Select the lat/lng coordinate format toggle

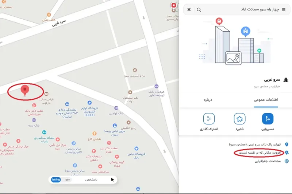tap(56, 179)
